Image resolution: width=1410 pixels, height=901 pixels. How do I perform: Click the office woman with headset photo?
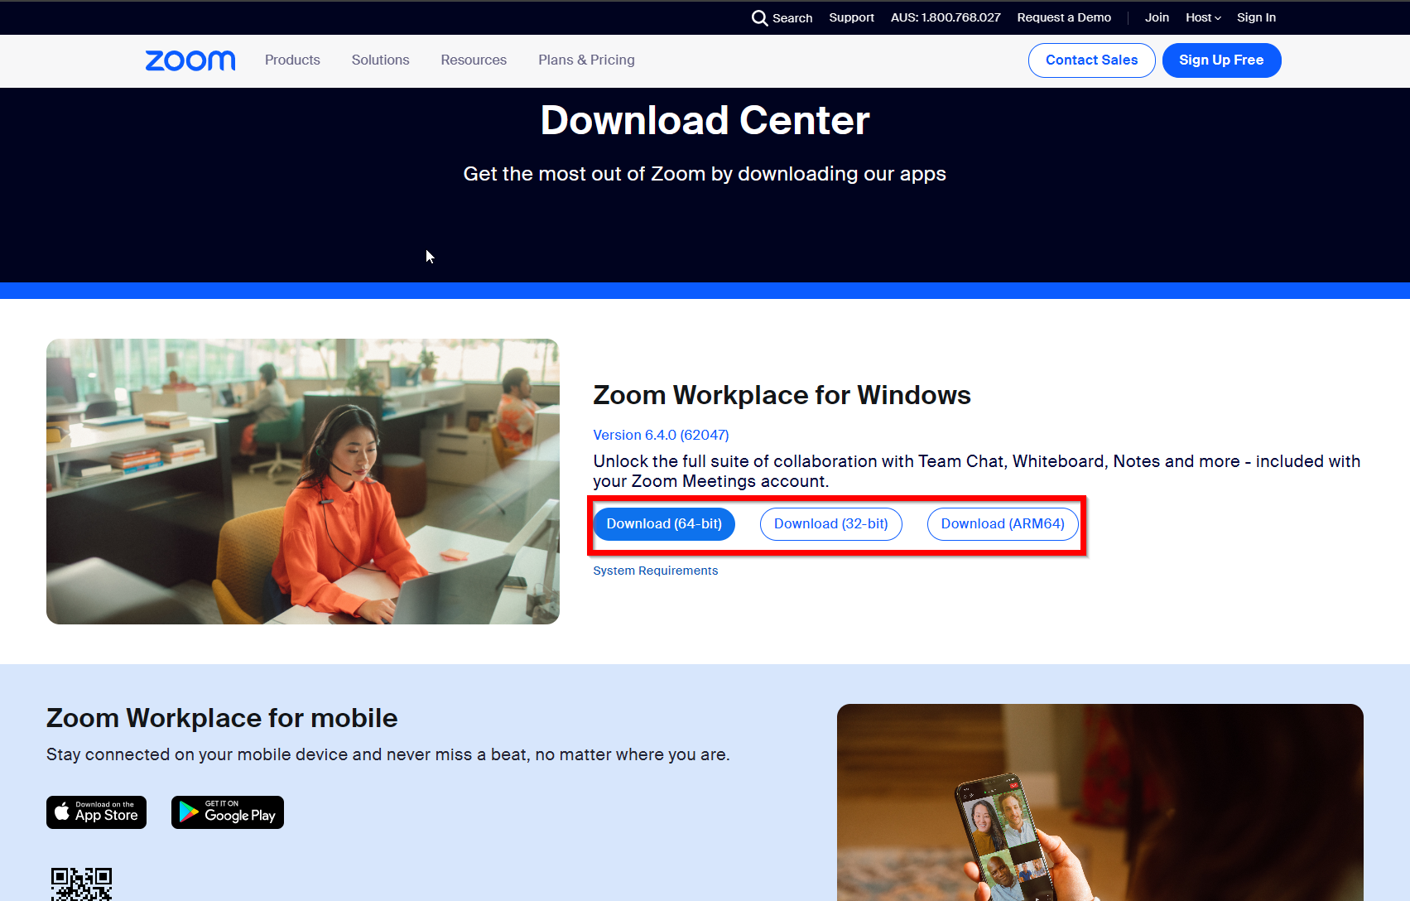303,481
